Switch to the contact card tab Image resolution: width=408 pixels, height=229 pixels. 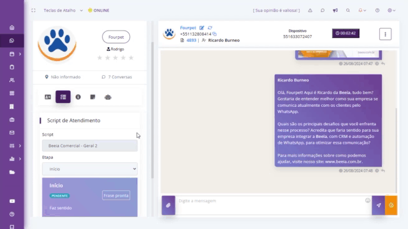[x=48, y=97]
